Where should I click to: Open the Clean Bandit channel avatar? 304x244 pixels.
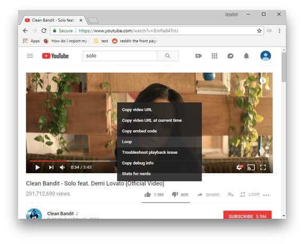pyautogui.click(x=34, y=214)
